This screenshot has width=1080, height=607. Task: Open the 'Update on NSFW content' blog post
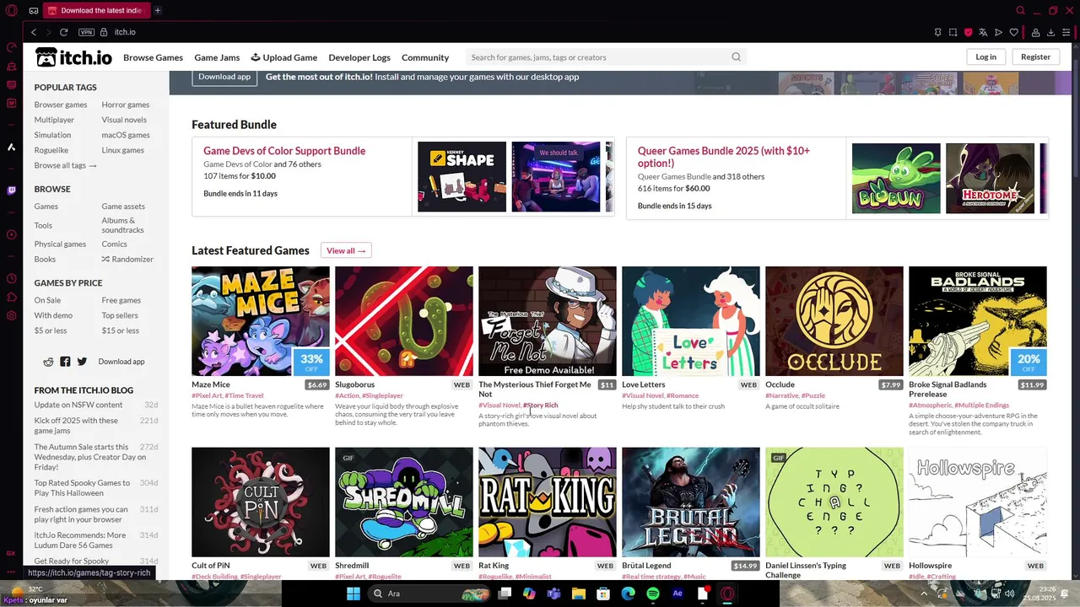pyautogui.click(x=78, y=405)
